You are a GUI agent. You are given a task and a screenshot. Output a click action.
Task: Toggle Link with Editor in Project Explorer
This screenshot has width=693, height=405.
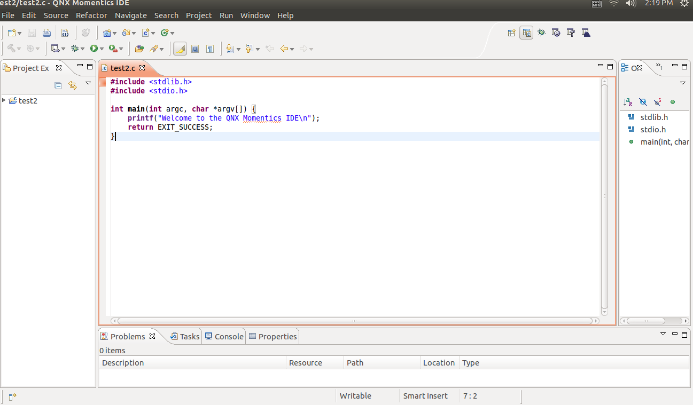coord(73,85)
